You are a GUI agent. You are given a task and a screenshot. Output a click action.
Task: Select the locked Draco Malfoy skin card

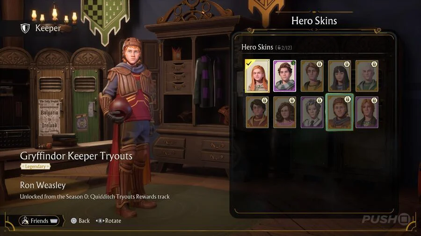pos(367,76)
